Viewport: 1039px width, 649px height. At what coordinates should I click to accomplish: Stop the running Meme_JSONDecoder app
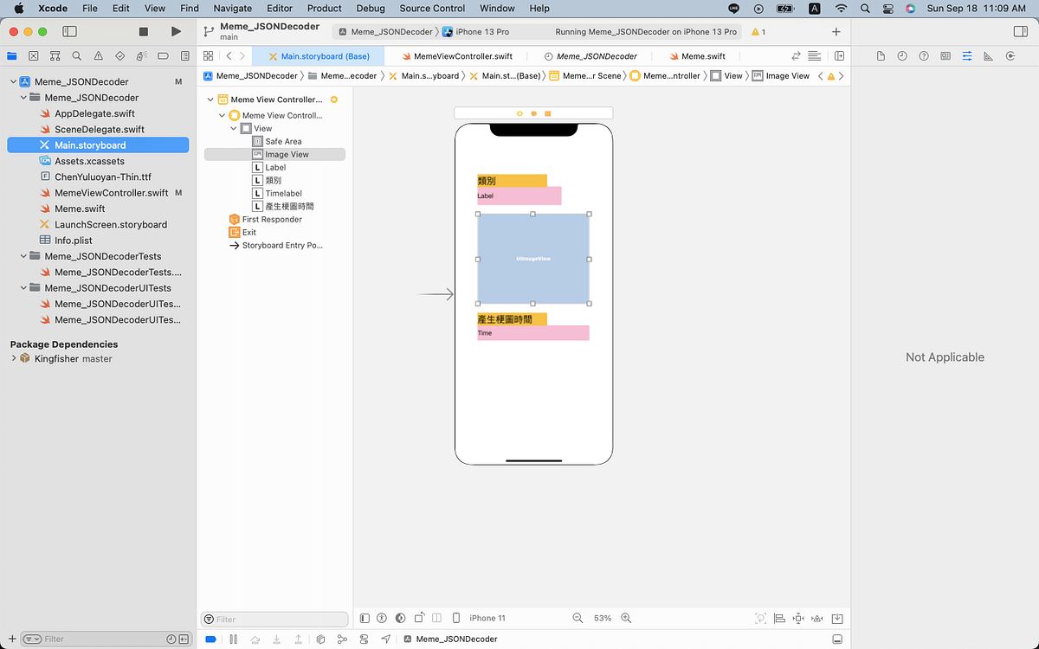click(143, 30)
